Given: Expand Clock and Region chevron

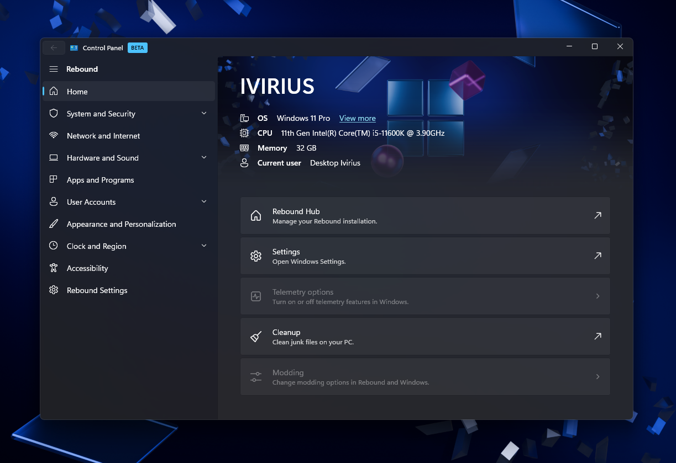Looking at the screenshot, I should pos(204,246).
